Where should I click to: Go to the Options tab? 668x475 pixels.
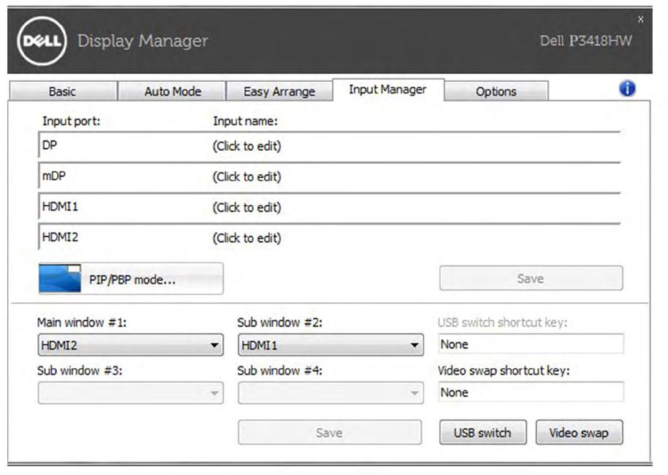pos(496,91)
